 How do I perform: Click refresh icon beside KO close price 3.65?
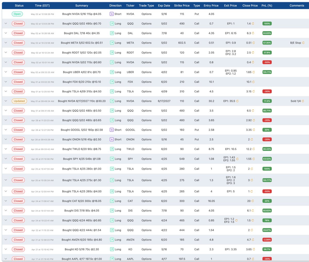tap(254, 249)
